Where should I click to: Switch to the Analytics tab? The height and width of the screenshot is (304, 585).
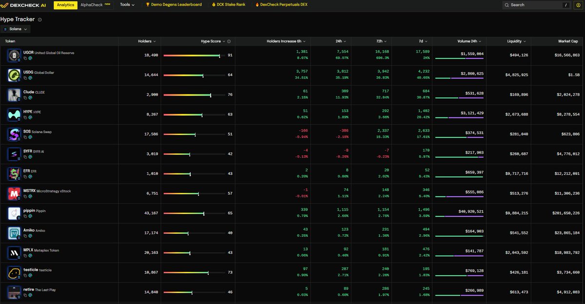(65, 5)
